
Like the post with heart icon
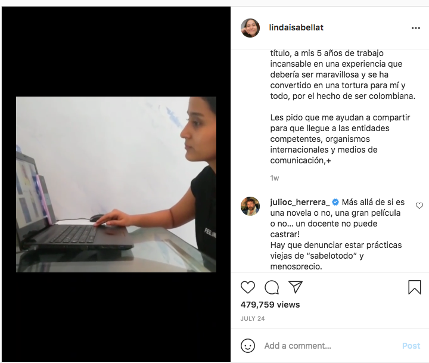click(248, 287)
